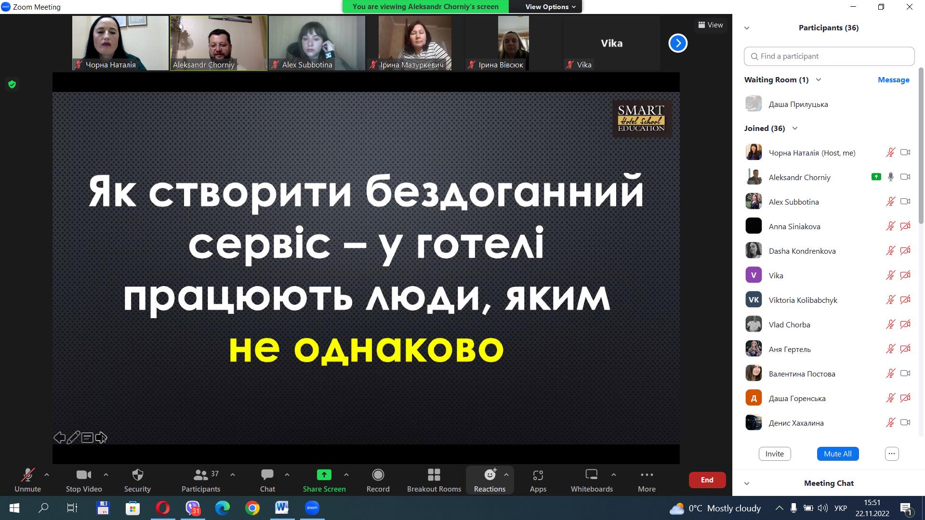Expand Waiting Room (1) chevron
Screen dimensions: 925x520
click(819, 80)
